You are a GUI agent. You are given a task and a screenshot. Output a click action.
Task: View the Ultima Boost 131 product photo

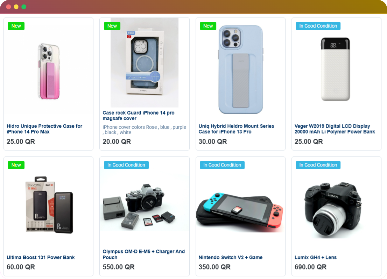pyautogui.click(x=49, y=205)
